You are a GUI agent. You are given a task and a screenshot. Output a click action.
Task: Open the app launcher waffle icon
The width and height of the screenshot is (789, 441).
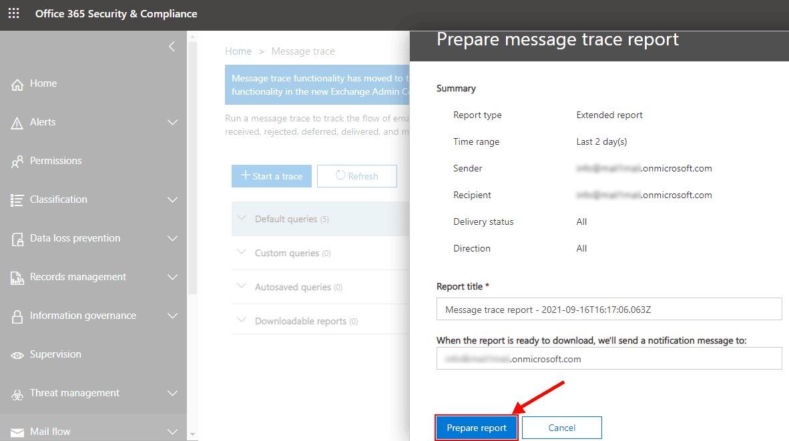point(13,13)
